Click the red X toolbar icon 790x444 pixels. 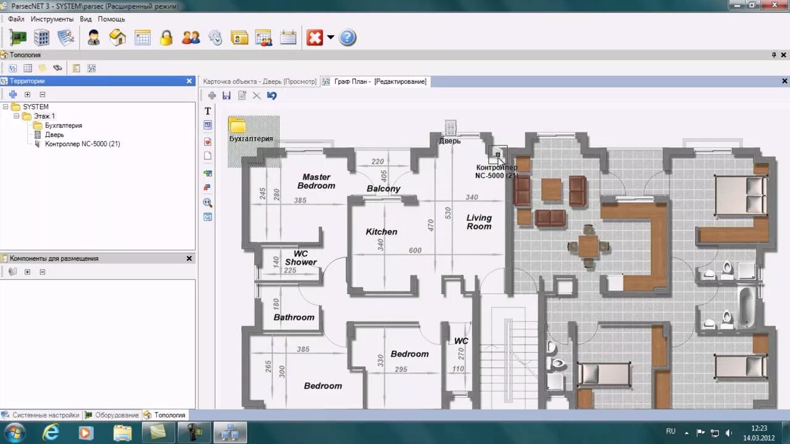(x=315, y=38)
